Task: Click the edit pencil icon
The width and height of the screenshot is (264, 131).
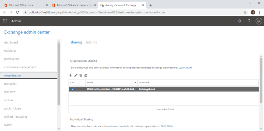Action: click(x=76, y=75)
